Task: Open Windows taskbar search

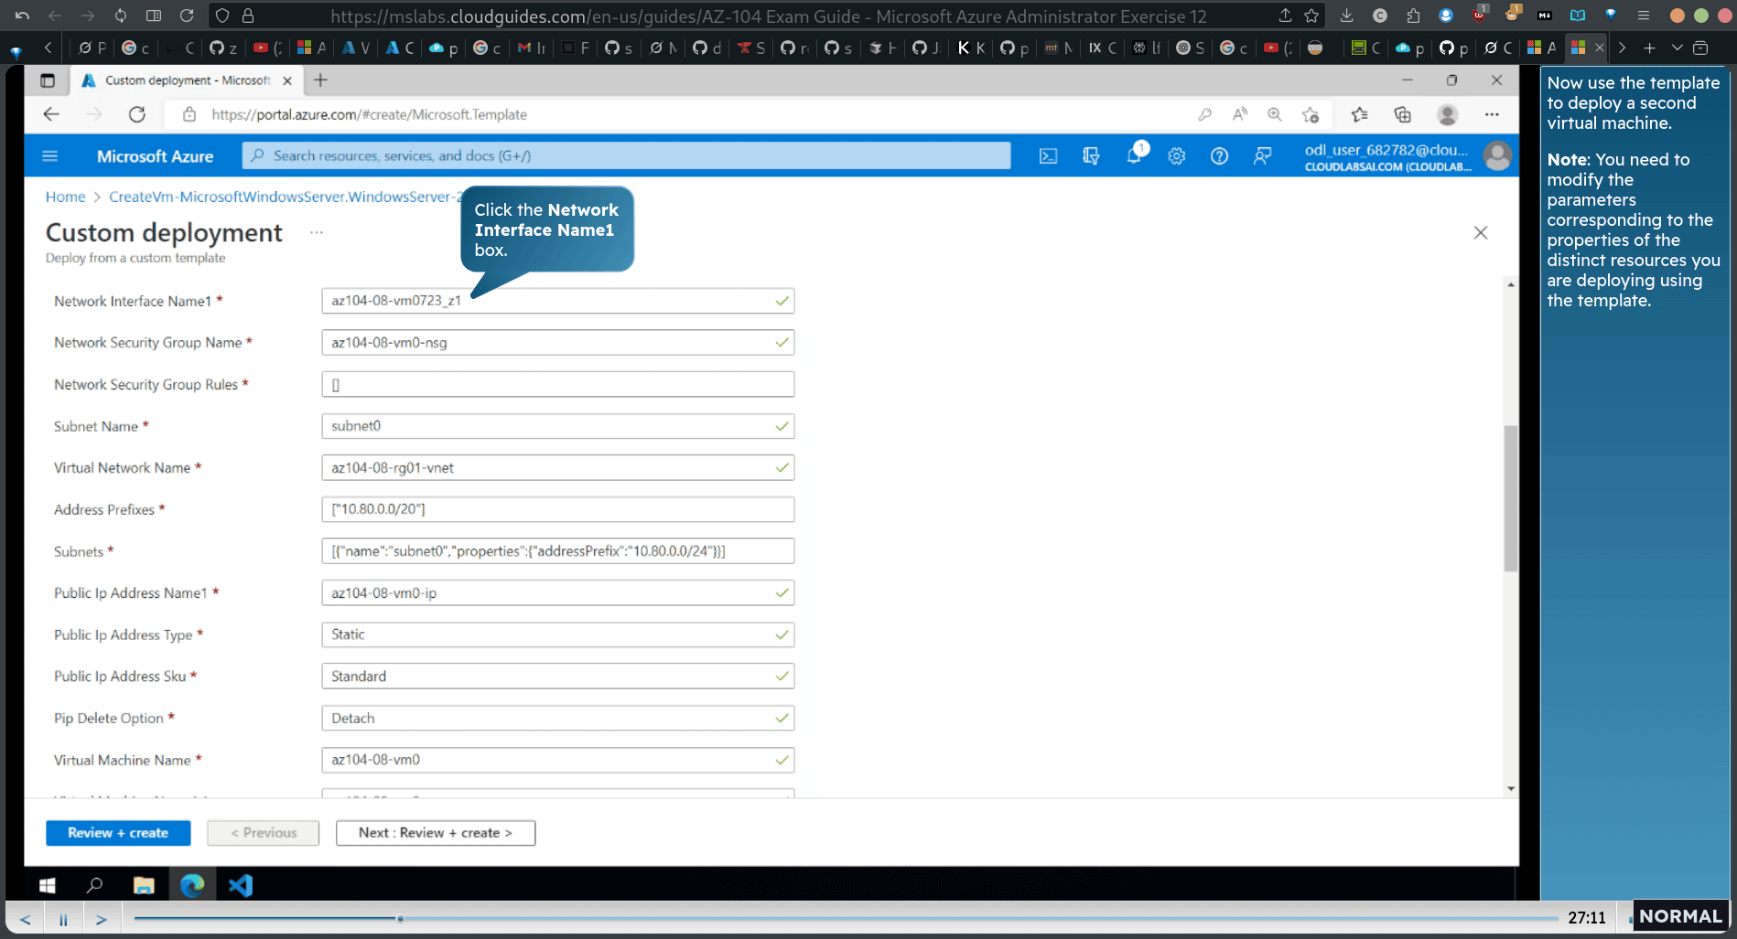Action: (x=94, y=885)
